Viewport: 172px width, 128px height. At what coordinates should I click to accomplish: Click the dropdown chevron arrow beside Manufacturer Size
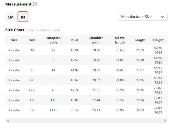[x=162, y=17]
